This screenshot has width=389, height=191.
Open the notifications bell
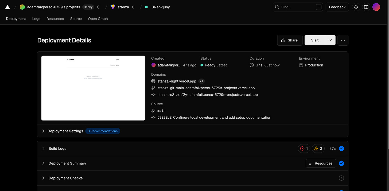(x=356, y=7)
